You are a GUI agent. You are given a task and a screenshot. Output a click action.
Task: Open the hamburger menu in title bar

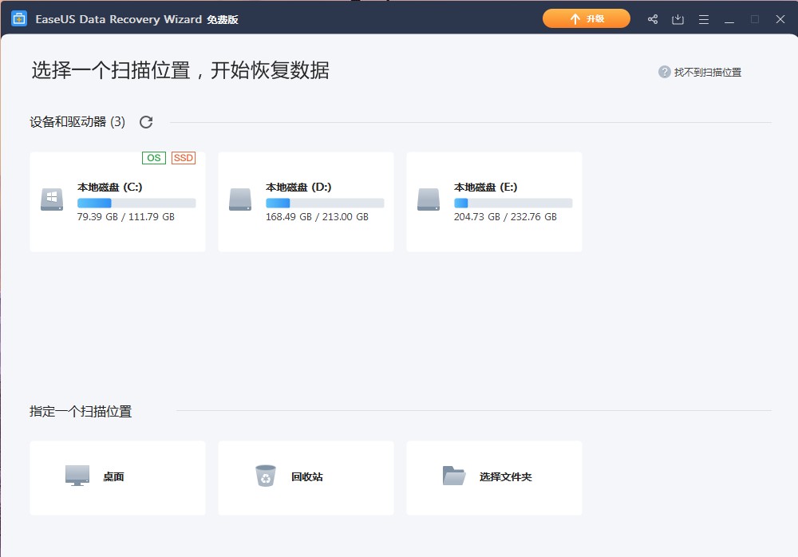(703, 19)
